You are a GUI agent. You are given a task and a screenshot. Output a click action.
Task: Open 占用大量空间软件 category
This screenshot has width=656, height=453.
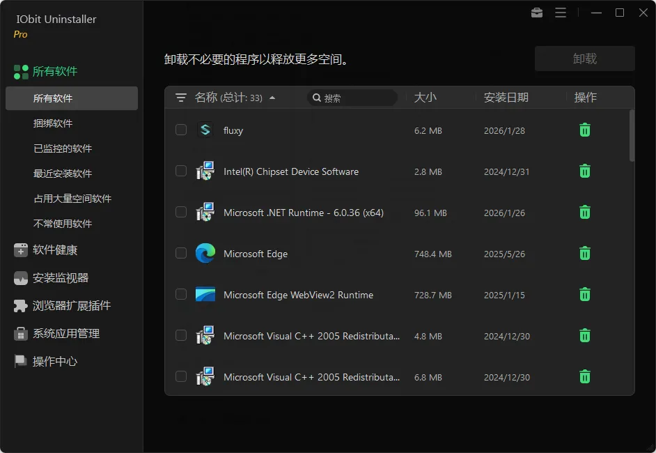(x=72, y=199)
